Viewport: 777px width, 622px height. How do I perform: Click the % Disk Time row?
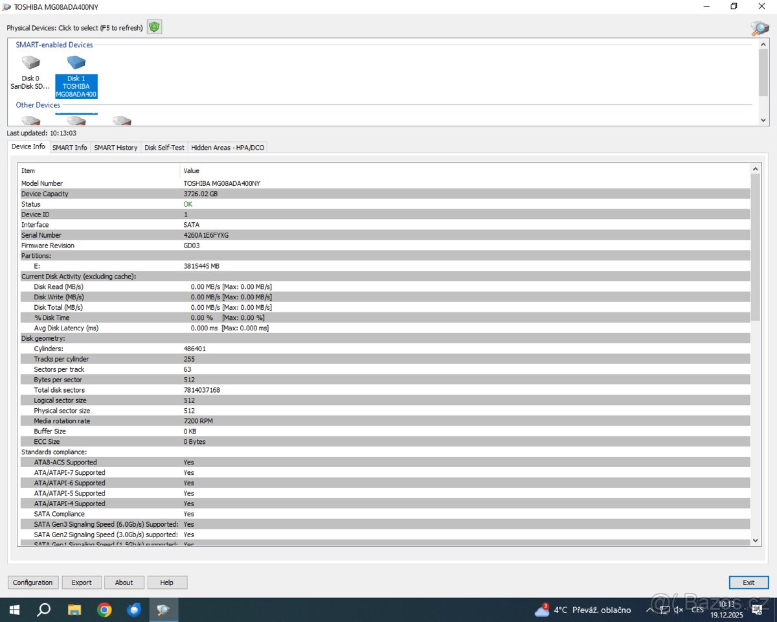click(x=385, y=317)
